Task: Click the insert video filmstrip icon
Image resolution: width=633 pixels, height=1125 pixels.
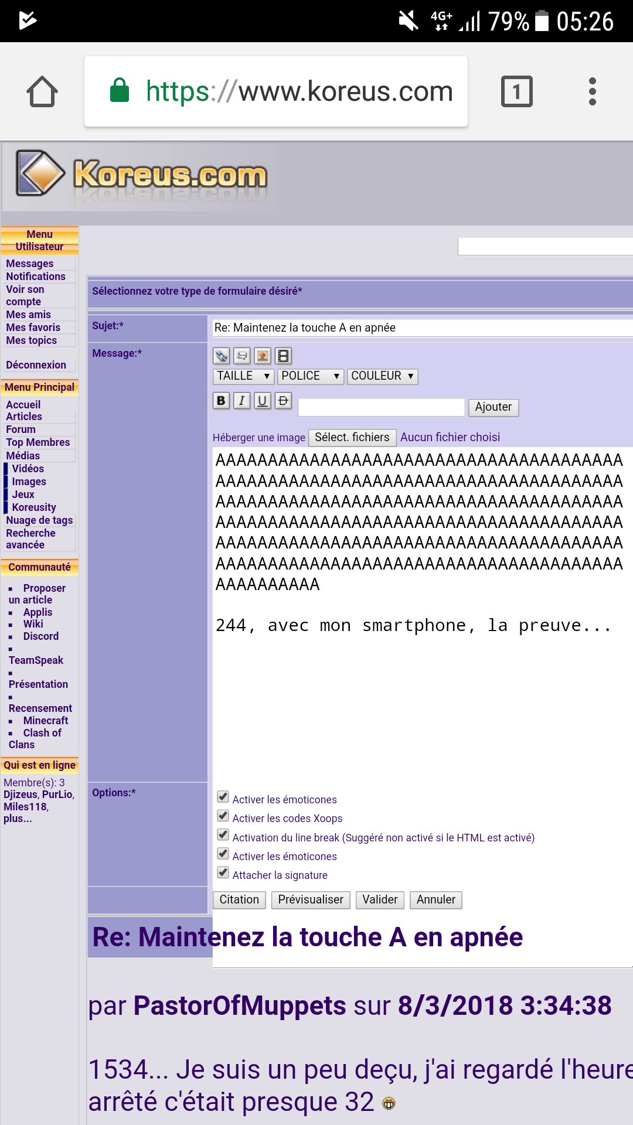Action: tap(283, 356)
